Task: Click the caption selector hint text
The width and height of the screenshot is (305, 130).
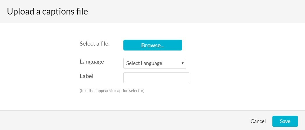Action: tap(112, 91)
